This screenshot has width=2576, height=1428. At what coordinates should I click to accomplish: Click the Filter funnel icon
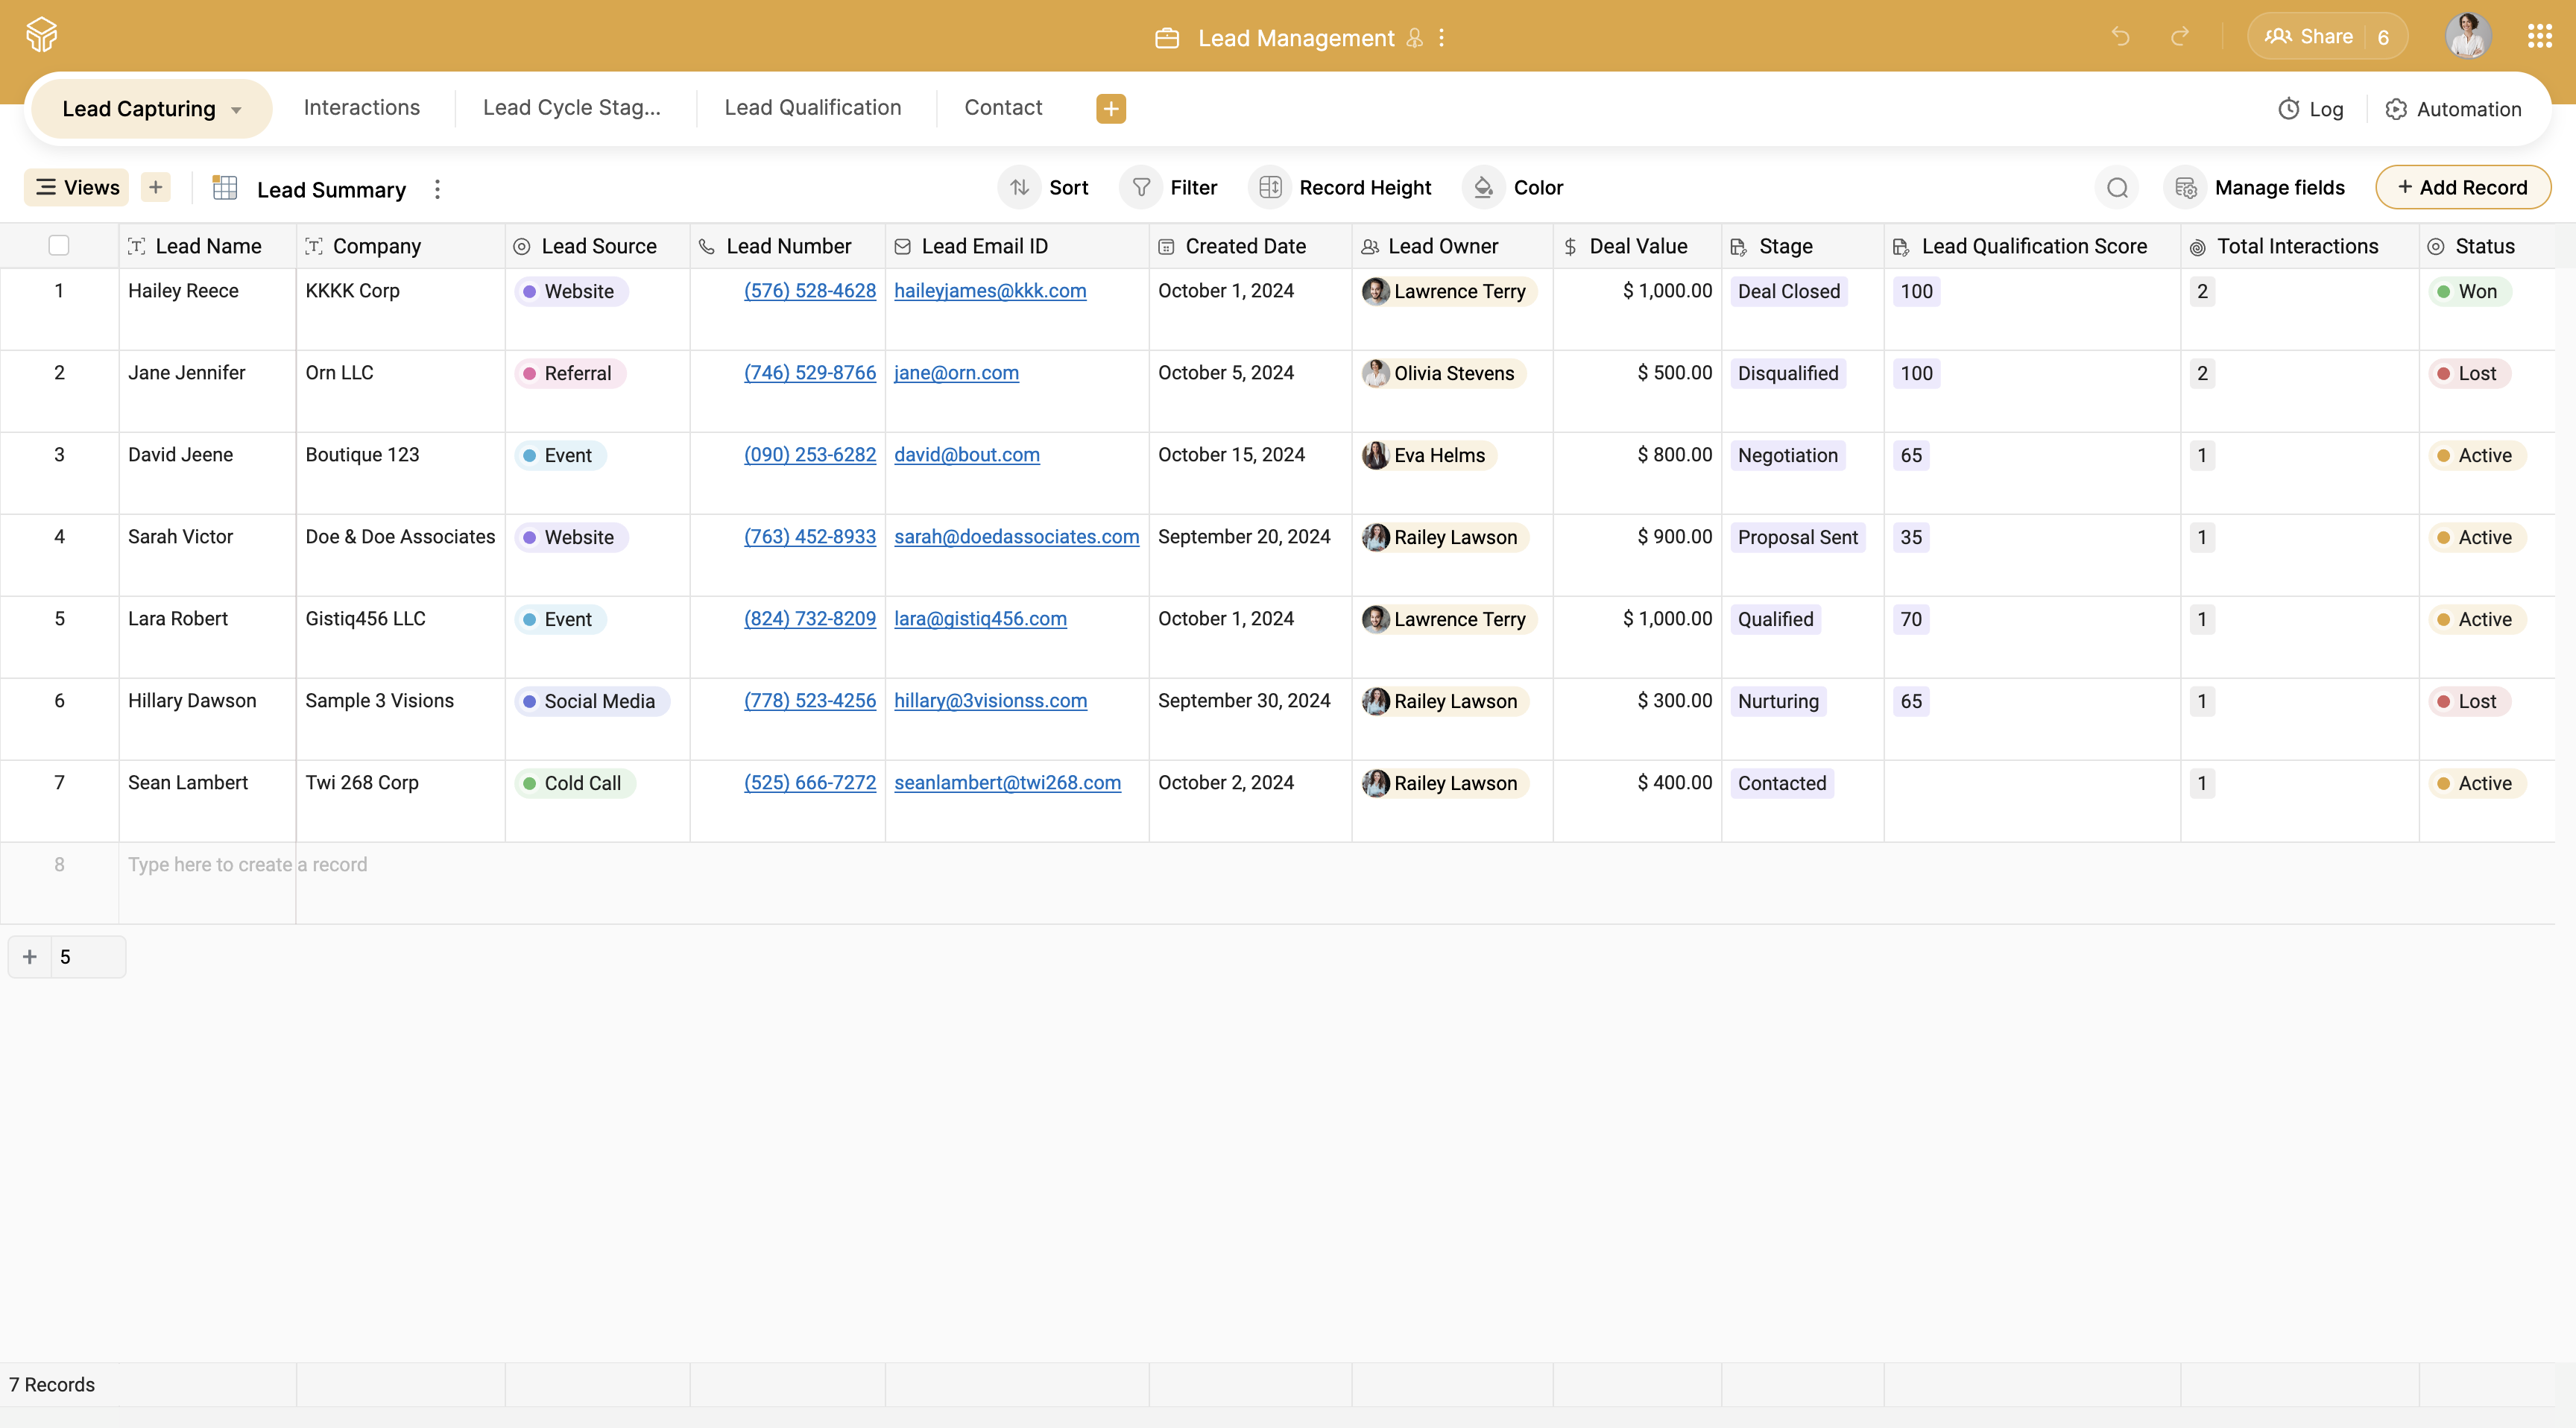coord(1141,188)
